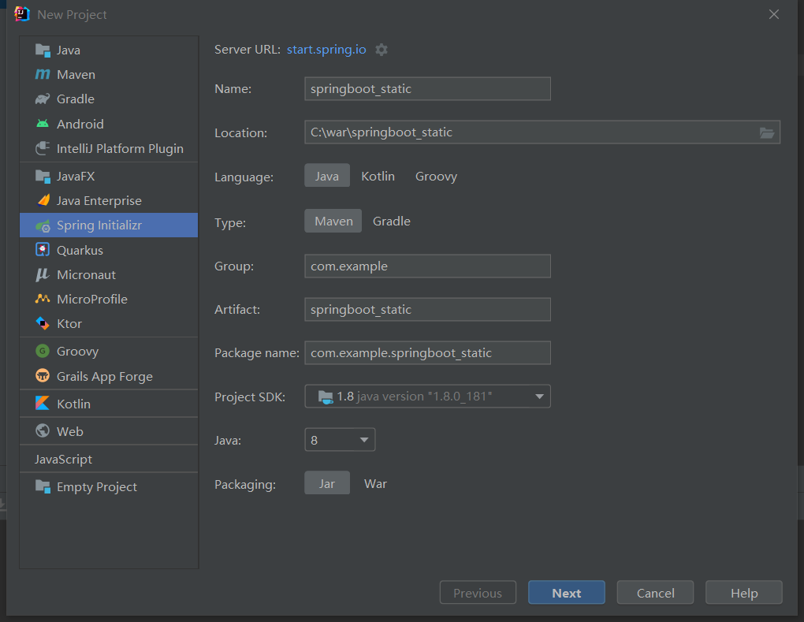This screenshot has height=622, width=804.
Task: Click the Previous button
Action: coord(478,593)
